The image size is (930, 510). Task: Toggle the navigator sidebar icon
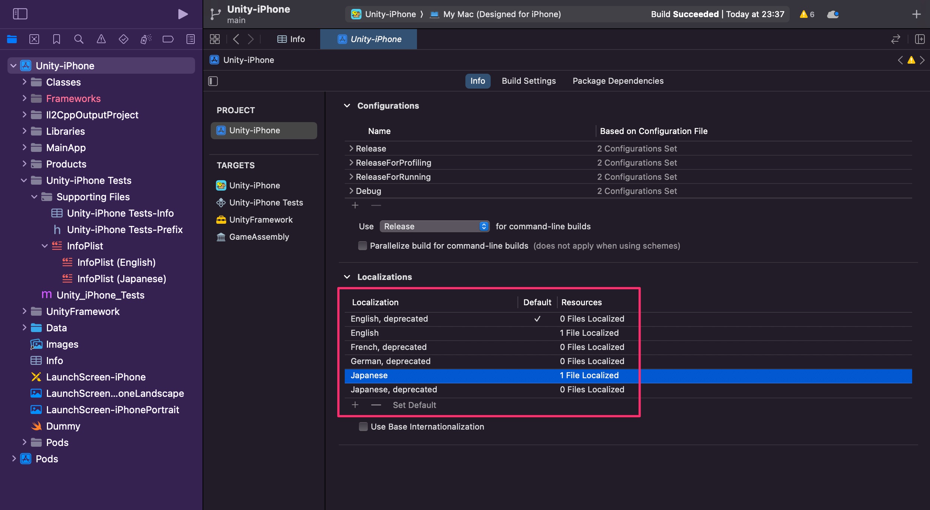pos(20,14)
